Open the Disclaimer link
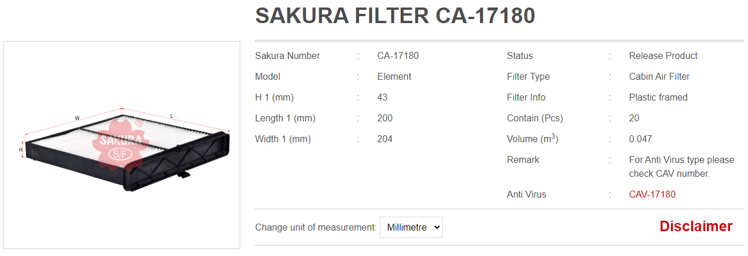 pos(696,226)
